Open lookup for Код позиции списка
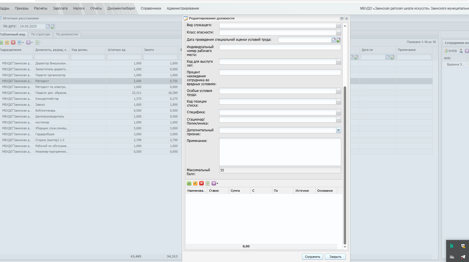469x262 pixels. coord(339,101)
